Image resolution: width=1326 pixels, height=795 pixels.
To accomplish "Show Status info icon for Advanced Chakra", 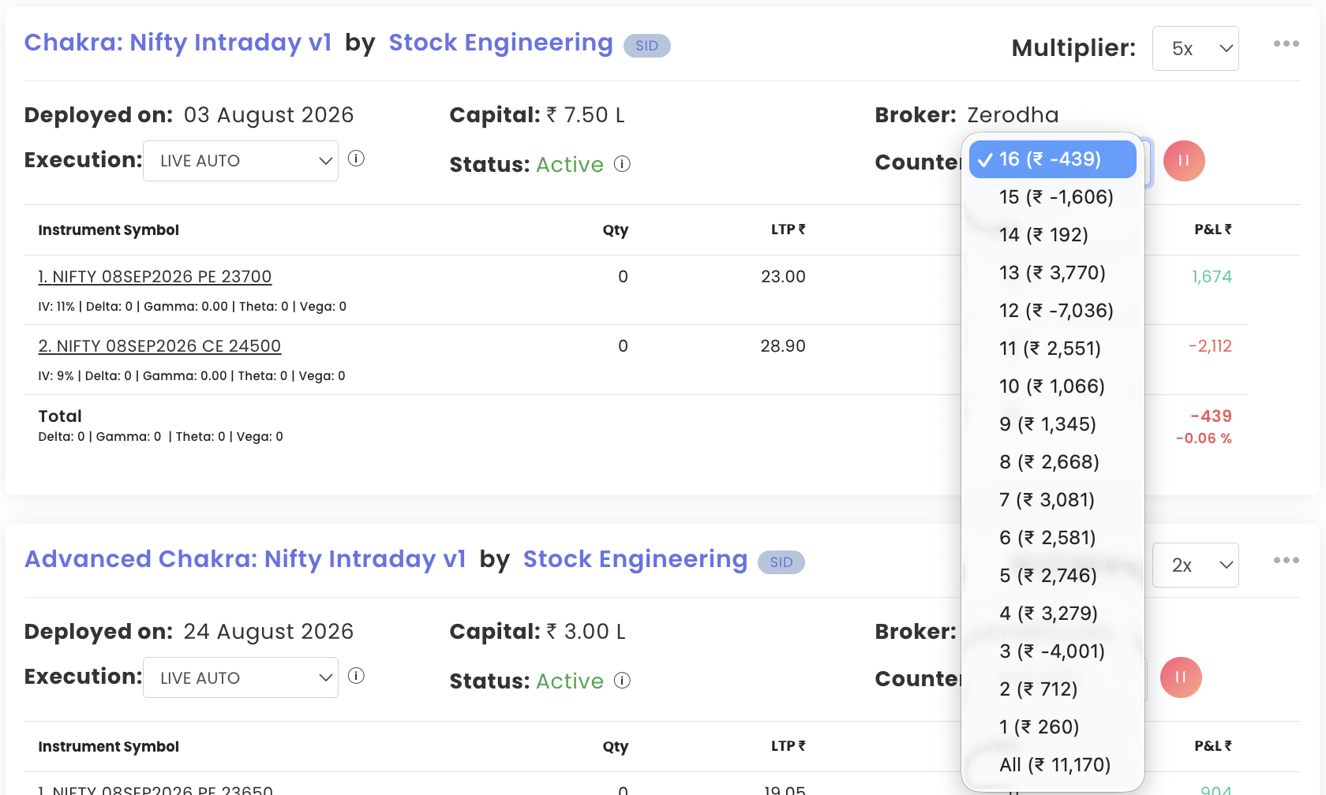I will point(622,681).
